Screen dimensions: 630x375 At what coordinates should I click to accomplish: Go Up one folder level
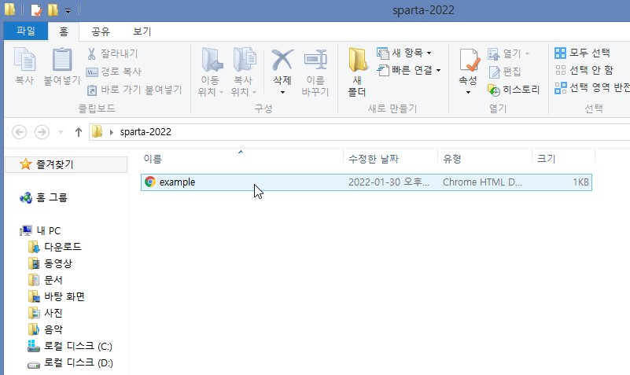pos(79,132)
